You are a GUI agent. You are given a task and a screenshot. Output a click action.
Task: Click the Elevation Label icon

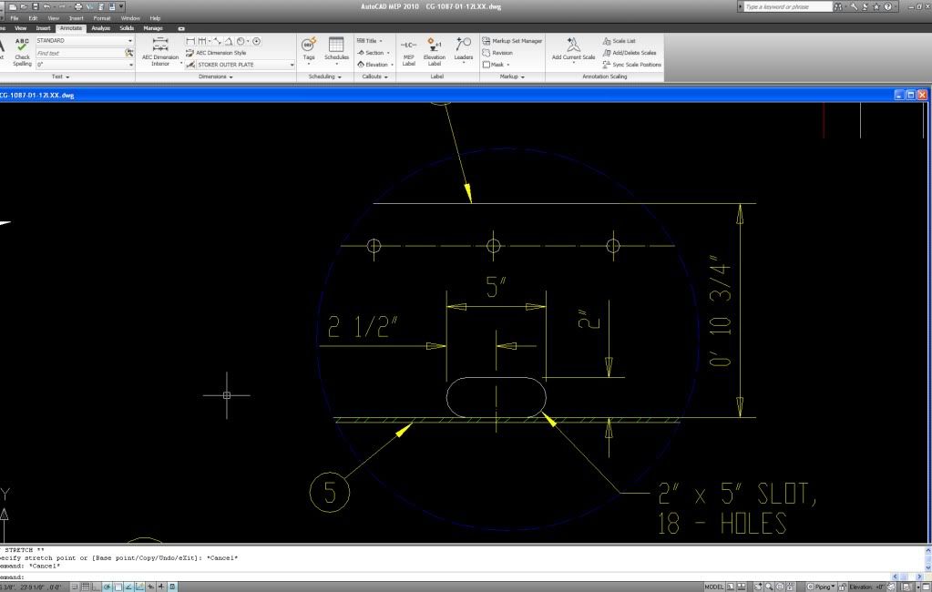(435, 50)
